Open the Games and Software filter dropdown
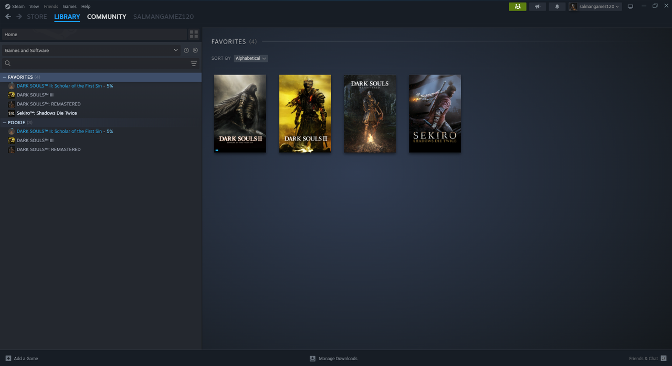 pos(91,50)
